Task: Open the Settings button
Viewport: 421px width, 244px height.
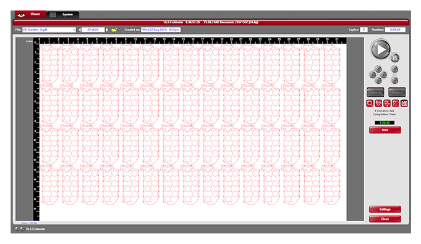Action: click(385, 209)
